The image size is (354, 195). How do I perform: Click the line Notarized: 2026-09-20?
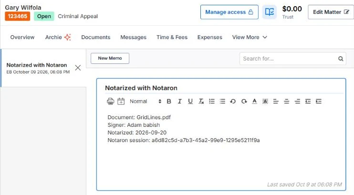click(x=137, y=133)
